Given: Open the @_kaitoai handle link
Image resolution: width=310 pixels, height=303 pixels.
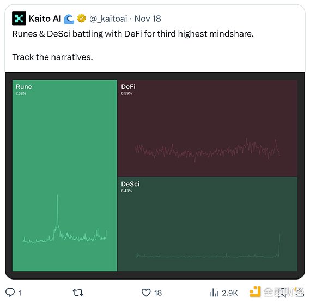Looking at the screenshot, I should (108, 19).
